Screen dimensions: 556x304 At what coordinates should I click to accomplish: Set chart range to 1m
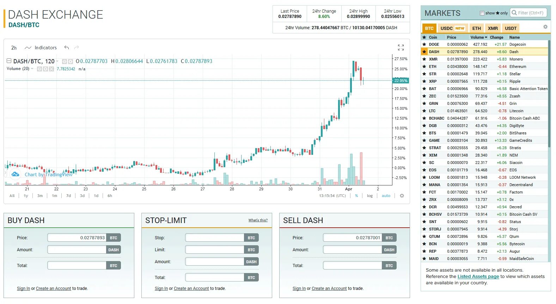click(54, 196)
